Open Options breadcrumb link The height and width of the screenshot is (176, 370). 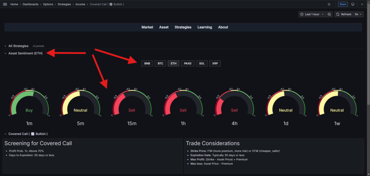(x=48, y=4)
